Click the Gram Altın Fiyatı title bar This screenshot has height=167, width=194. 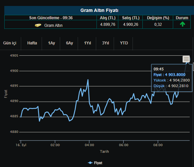tap(99, 10)
